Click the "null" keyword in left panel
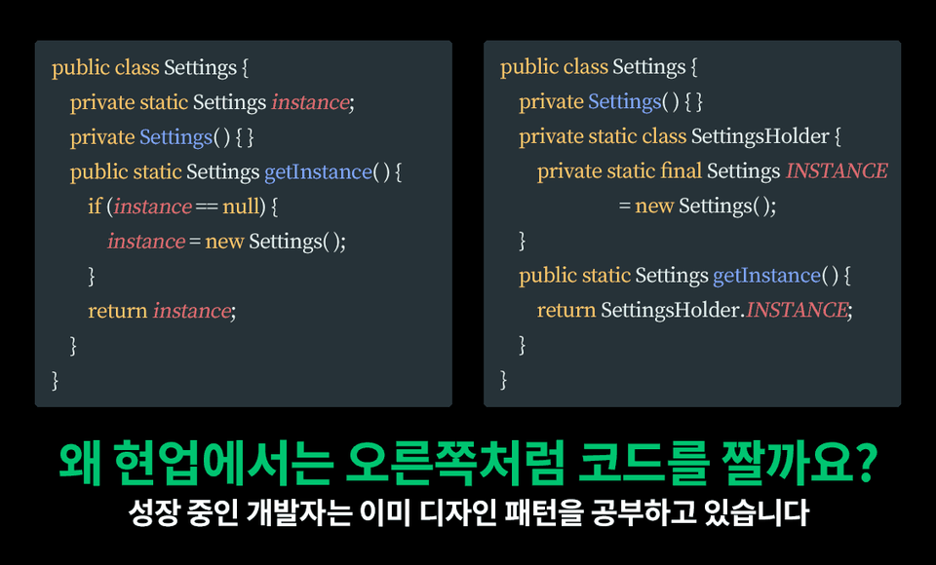 pyautogui.click(x=241, y=207)
